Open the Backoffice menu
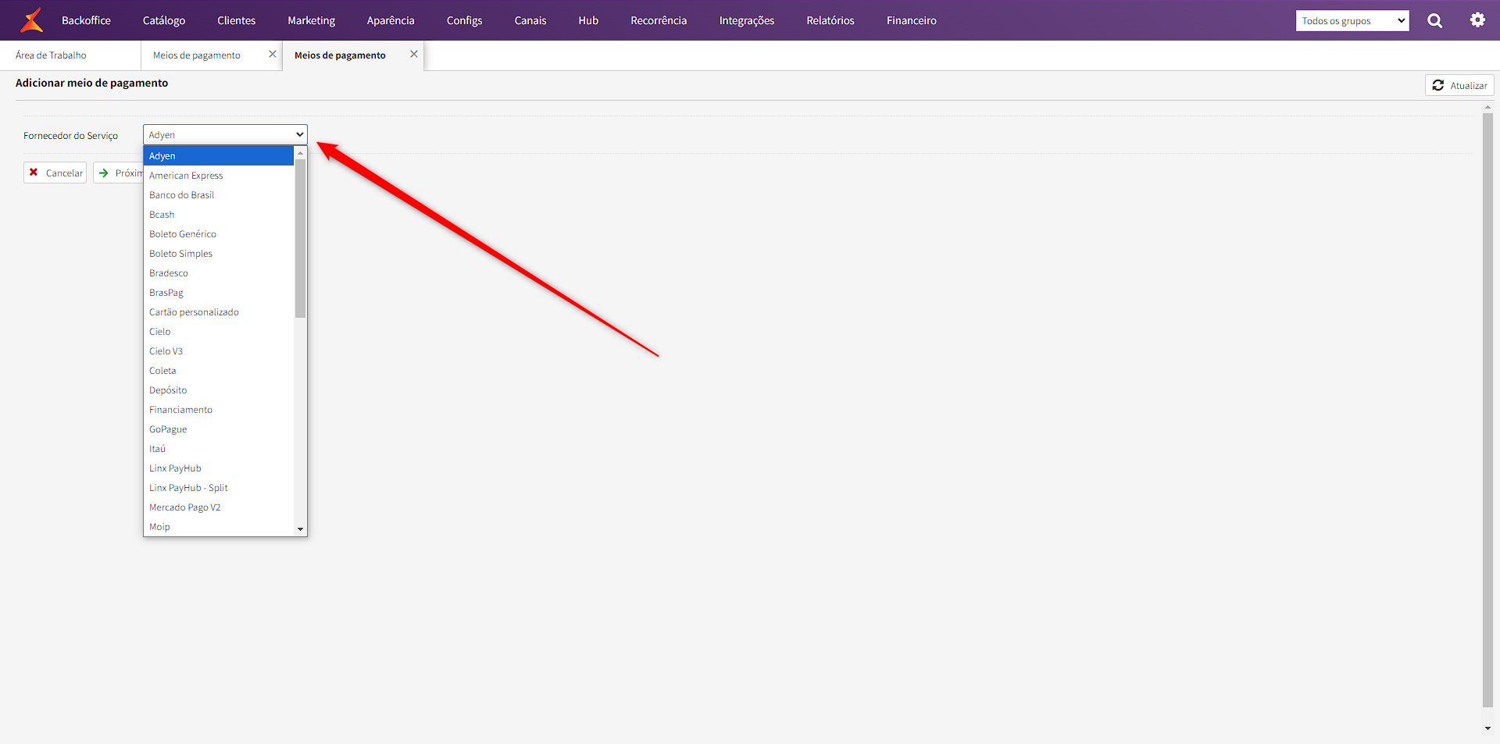This screenshot has height=744, width=1500. tap(86, 20)
